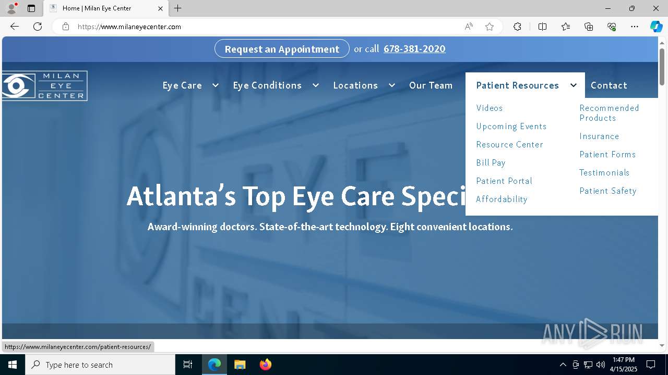
Task: Open the network icon in the system tray
Action: (588, 365)
